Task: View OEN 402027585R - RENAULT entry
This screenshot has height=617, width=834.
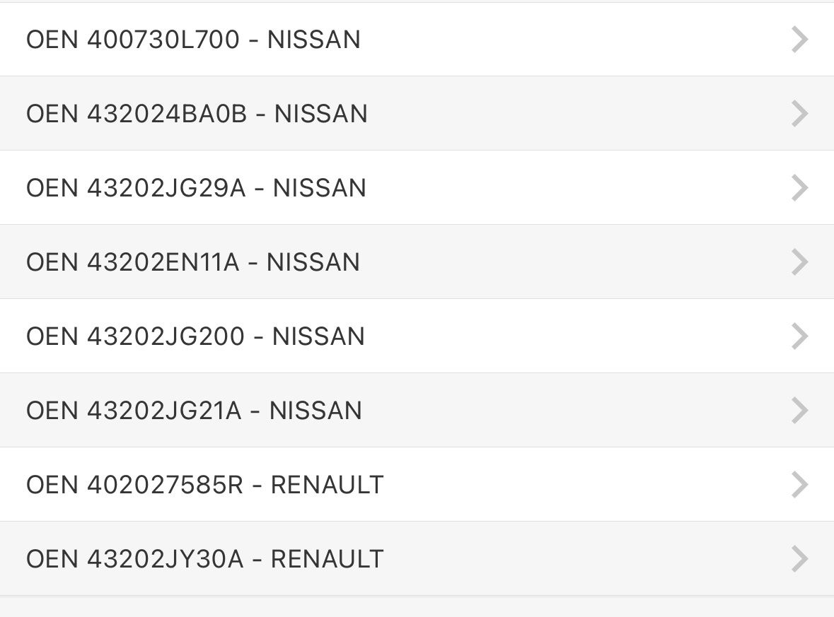Action: tap(204, 485)
